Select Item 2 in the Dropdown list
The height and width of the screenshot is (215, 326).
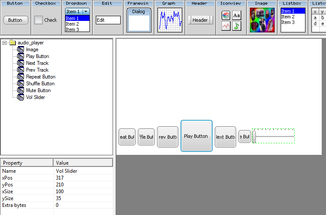72,24
